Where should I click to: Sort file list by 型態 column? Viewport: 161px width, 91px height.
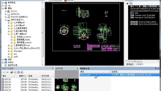tap(34, 76)
